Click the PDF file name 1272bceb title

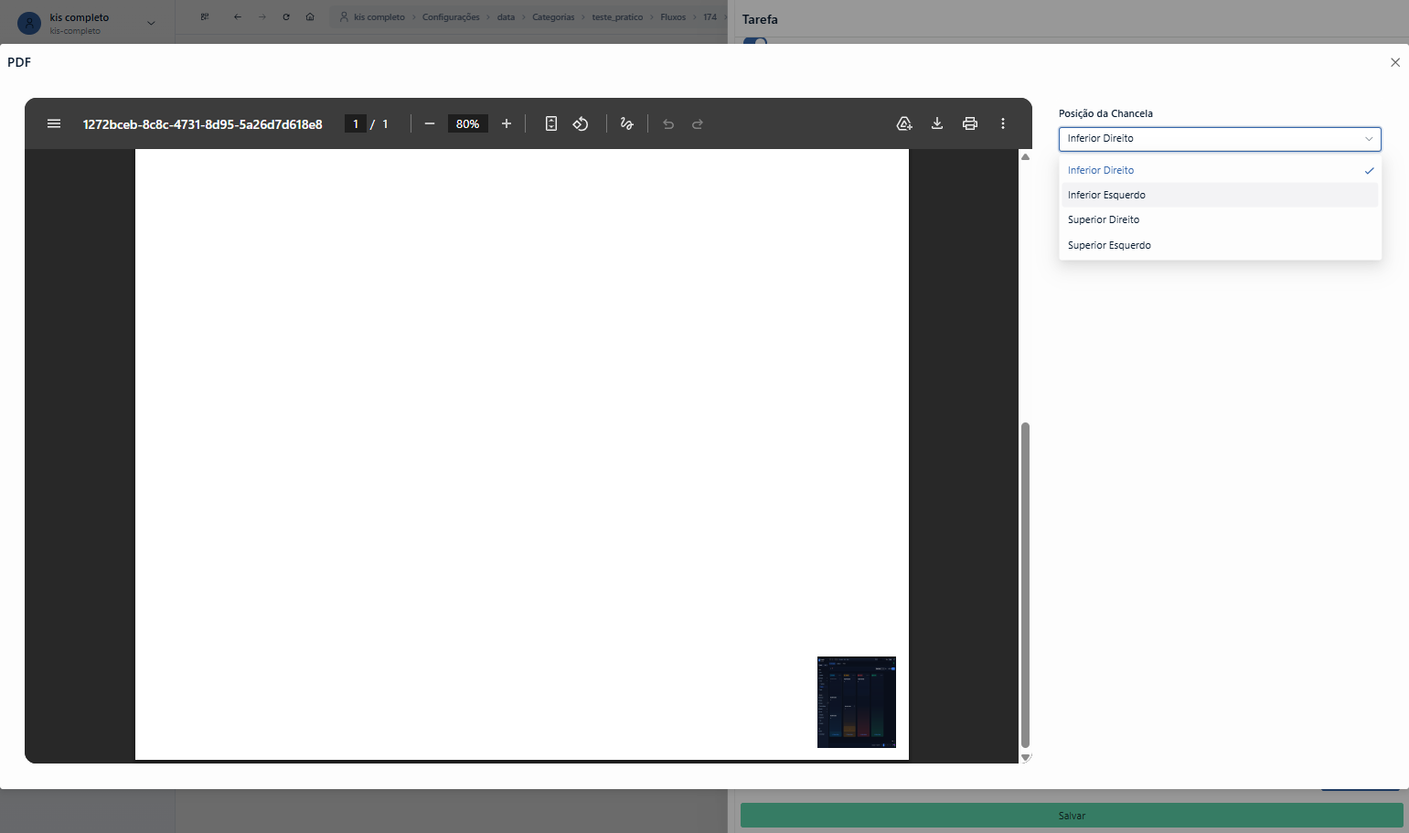pos(203,123)
